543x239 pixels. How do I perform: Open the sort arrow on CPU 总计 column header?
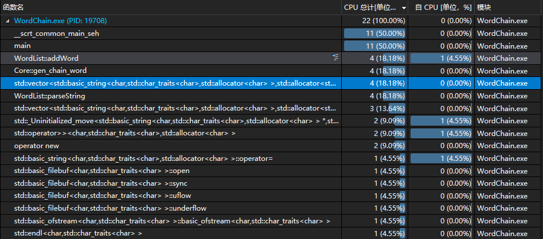404,8
